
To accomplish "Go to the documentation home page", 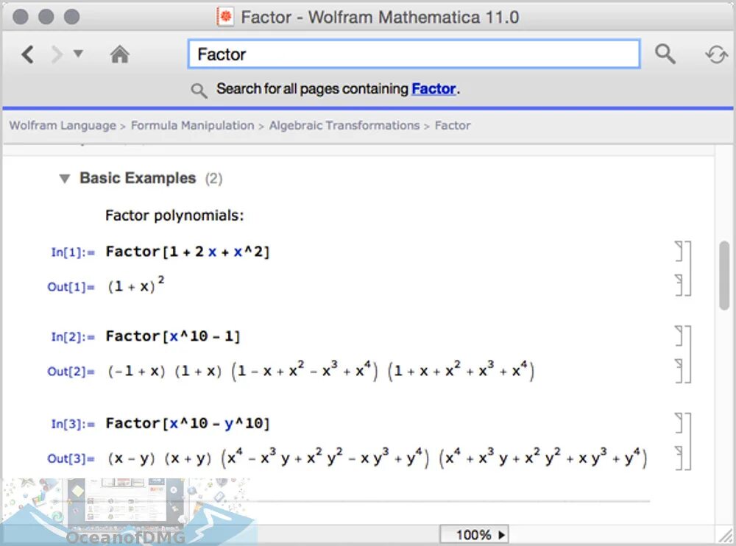I will (120, 54).
